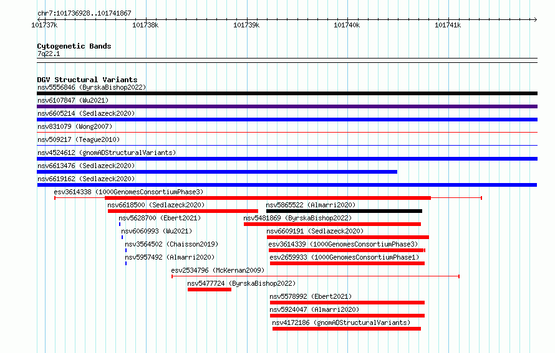Image resolution: width=555 pixels, height=353 pixels.
Task: Click the nsv5556846 (ByrskaBishop2022) label
Action: [92, 87]
